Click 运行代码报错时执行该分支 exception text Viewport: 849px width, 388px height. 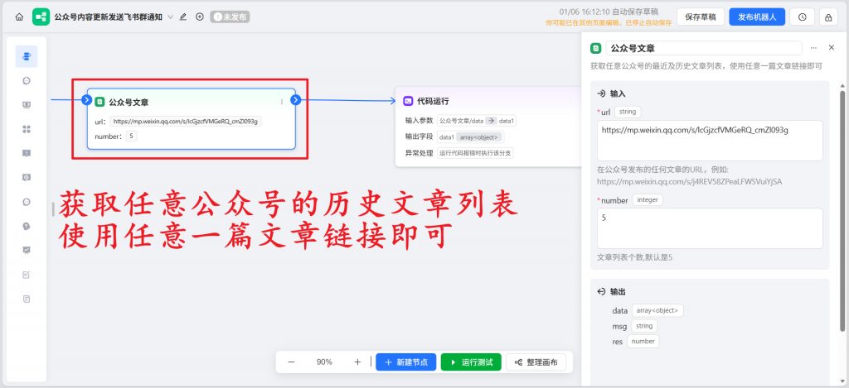[x=475, y=153]
